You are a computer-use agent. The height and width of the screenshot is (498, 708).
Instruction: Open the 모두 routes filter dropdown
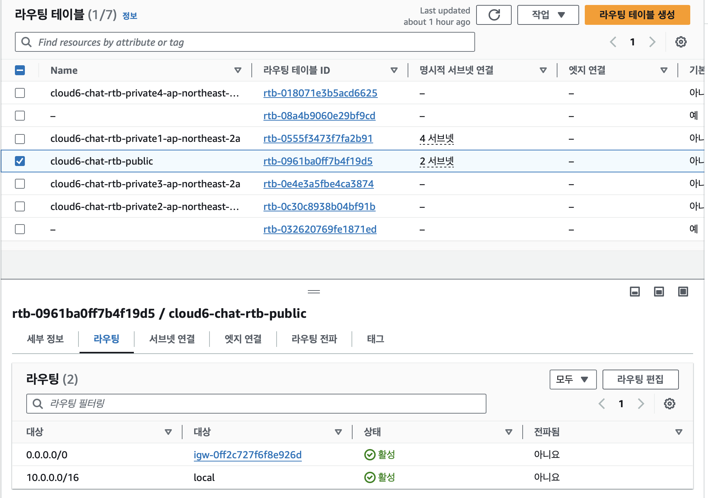tap(573, 380)
